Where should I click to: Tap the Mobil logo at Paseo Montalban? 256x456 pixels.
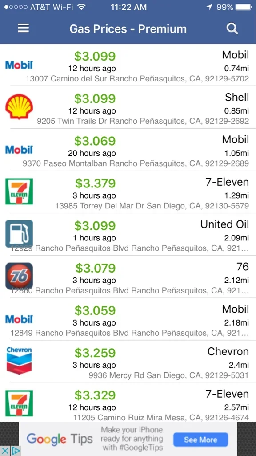[19, 150]
